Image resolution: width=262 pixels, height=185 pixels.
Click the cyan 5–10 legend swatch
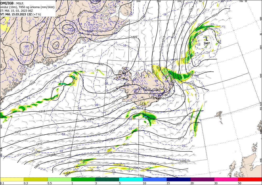(131, 179)
